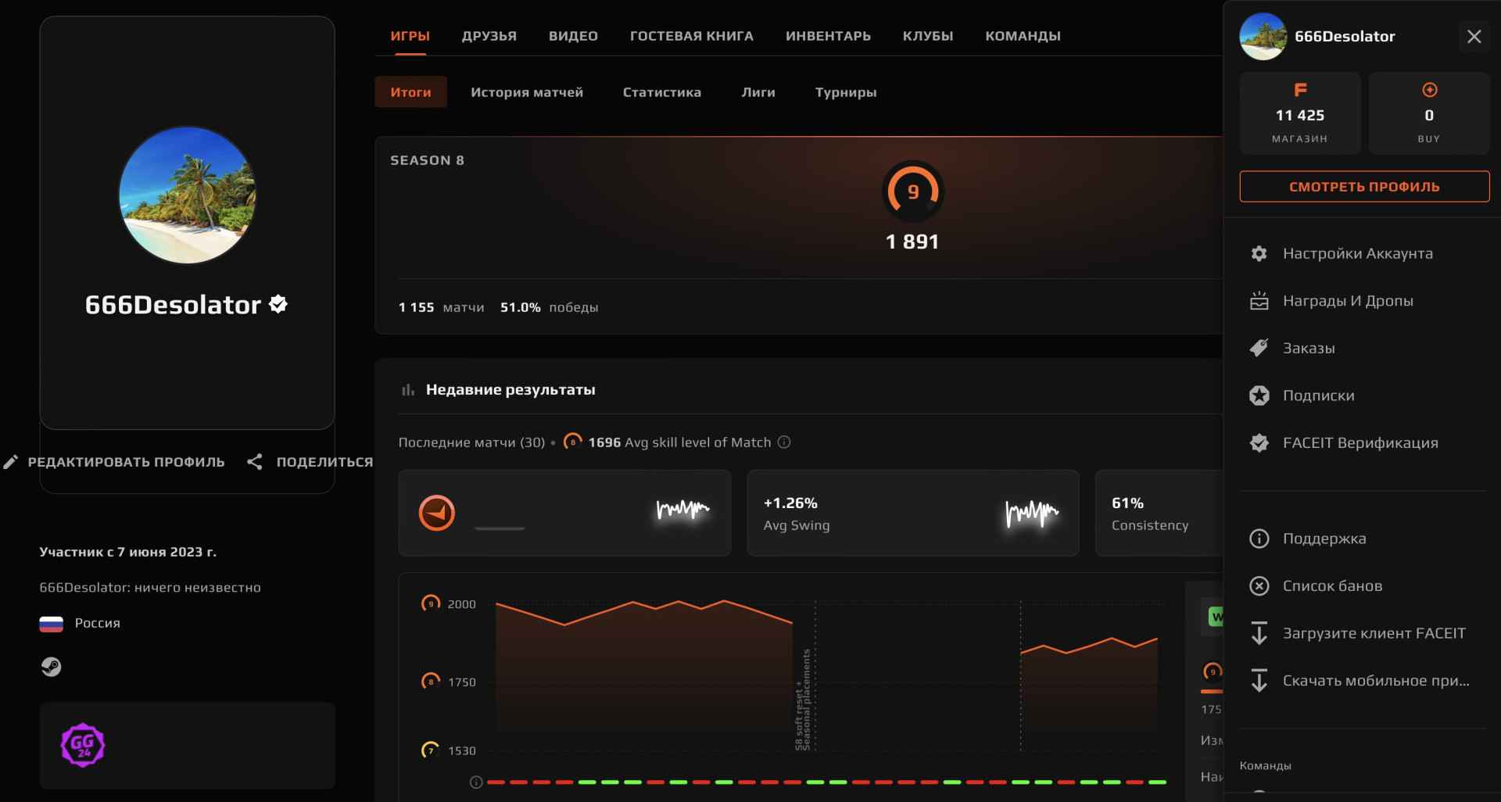Viewport: 1501px width, 802px height.
Task: Click the large profile avatar picture
Action: click(x=187, y=195)
